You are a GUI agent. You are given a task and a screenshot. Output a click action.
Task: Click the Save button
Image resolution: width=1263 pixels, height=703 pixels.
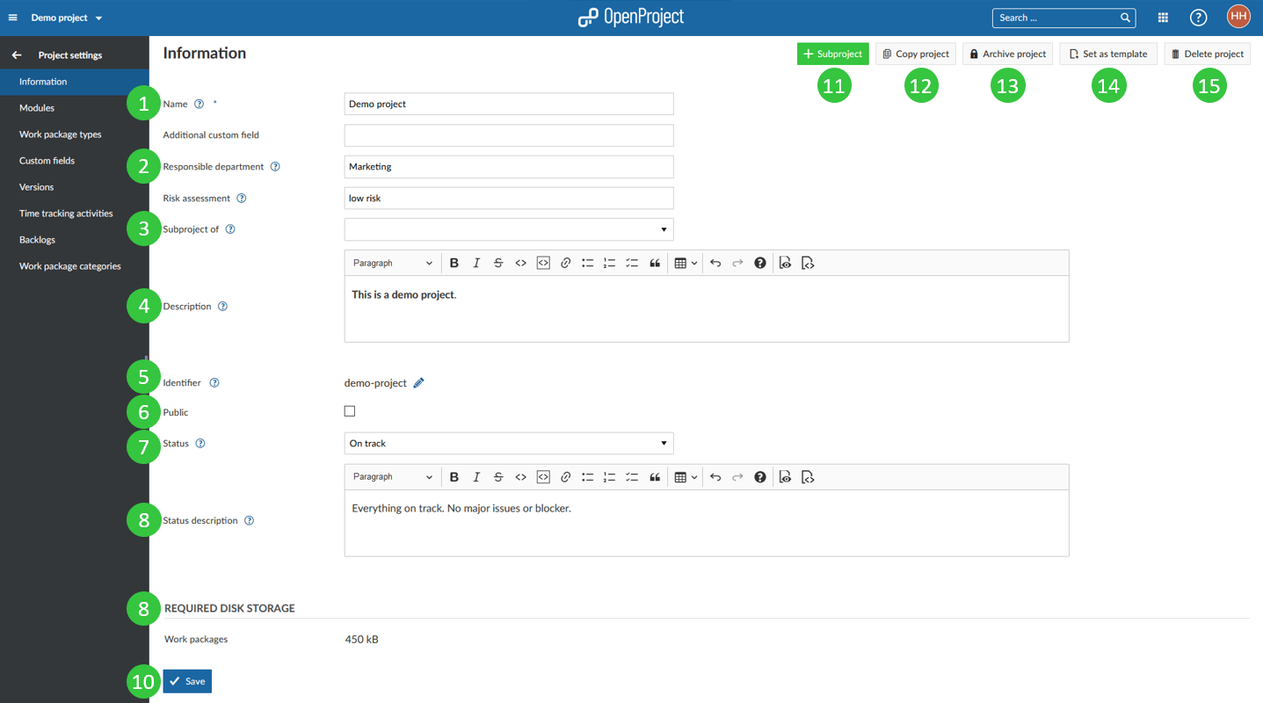click(x=187, y=681)
